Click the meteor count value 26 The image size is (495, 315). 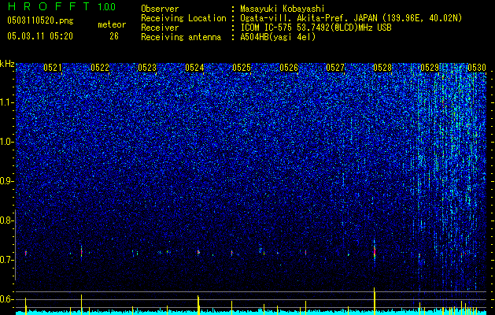click(114, 36)
